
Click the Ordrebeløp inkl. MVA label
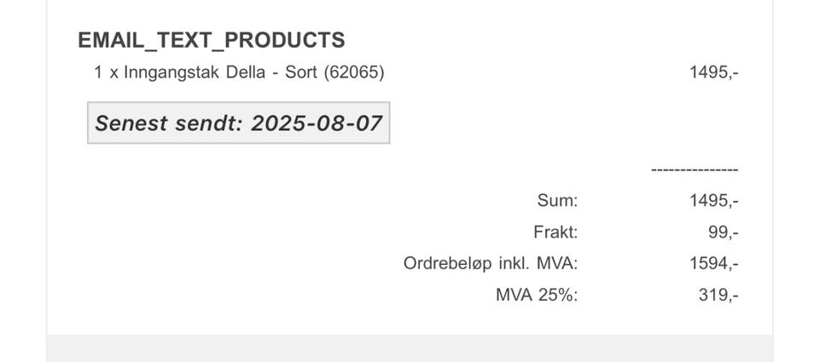point(491,263)
